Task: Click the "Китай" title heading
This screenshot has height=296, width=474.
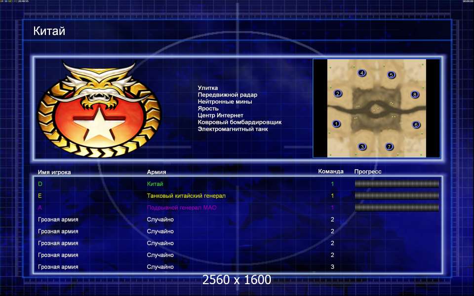Action: click(x=49, y=31)
